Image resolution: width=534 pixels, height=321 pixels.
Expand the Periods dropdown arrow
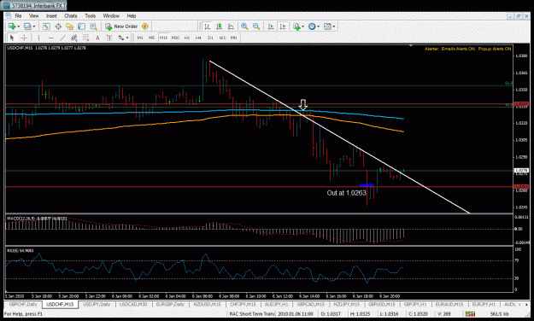point(318,26)
